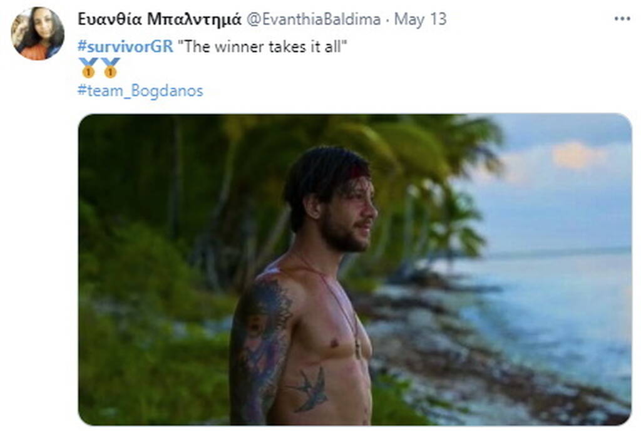The width and height of the screenshot is (641, 434).
Task: Open the May 13 tweet timestamp
Action: point(420,19)
